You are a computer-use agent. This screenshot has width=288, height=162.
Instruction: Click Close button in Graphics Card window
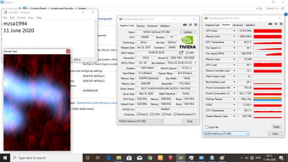[190, 122]
